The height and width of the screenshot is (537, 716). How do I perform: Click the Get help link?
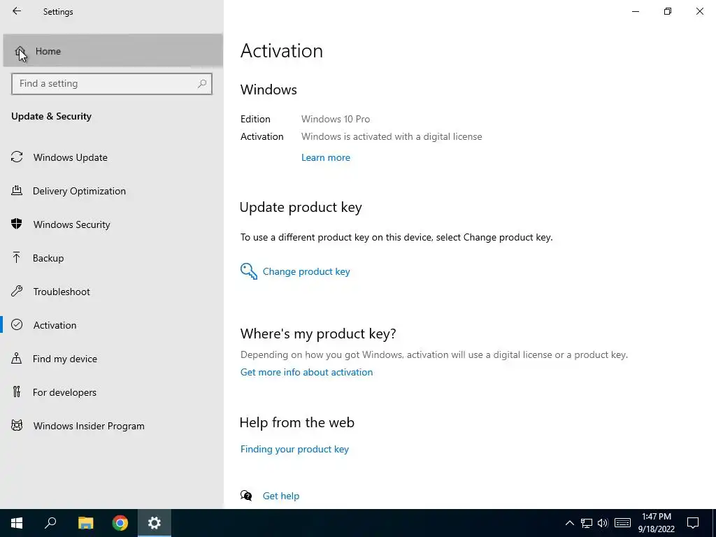pyautogui.click(x=281, y=496)
